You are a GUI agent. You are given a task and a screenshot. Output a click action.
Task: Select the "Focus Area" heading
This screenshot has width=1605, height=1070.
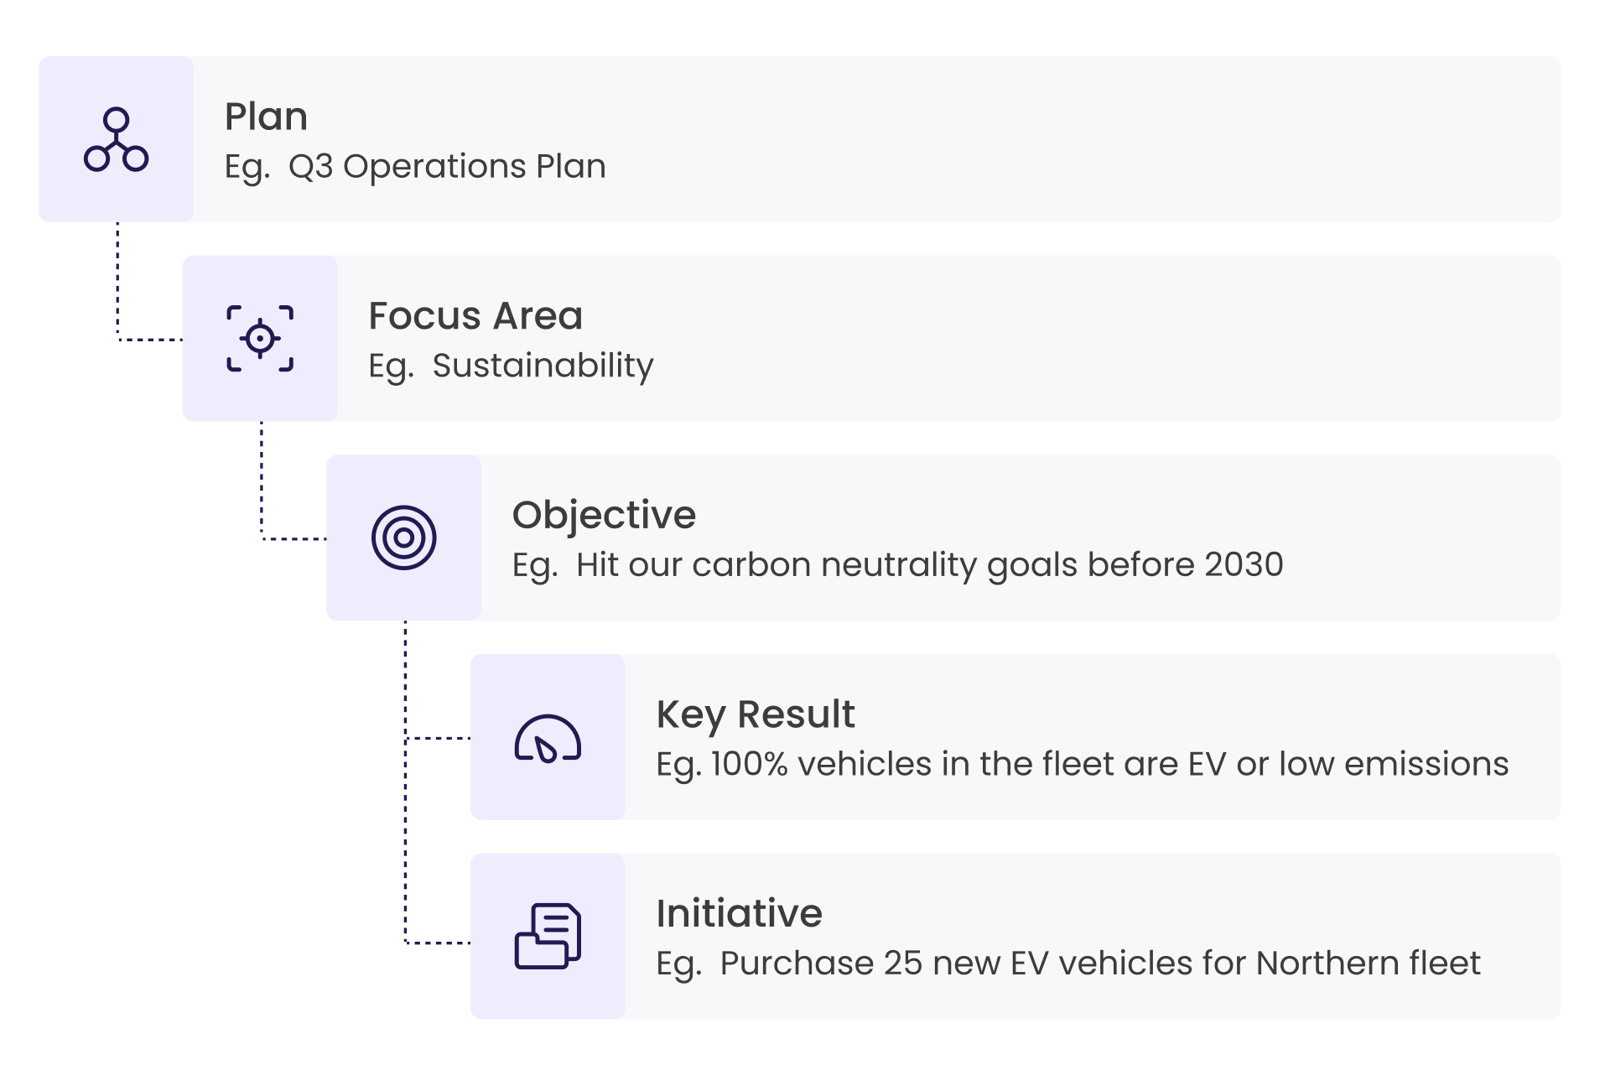pos(475,316)
